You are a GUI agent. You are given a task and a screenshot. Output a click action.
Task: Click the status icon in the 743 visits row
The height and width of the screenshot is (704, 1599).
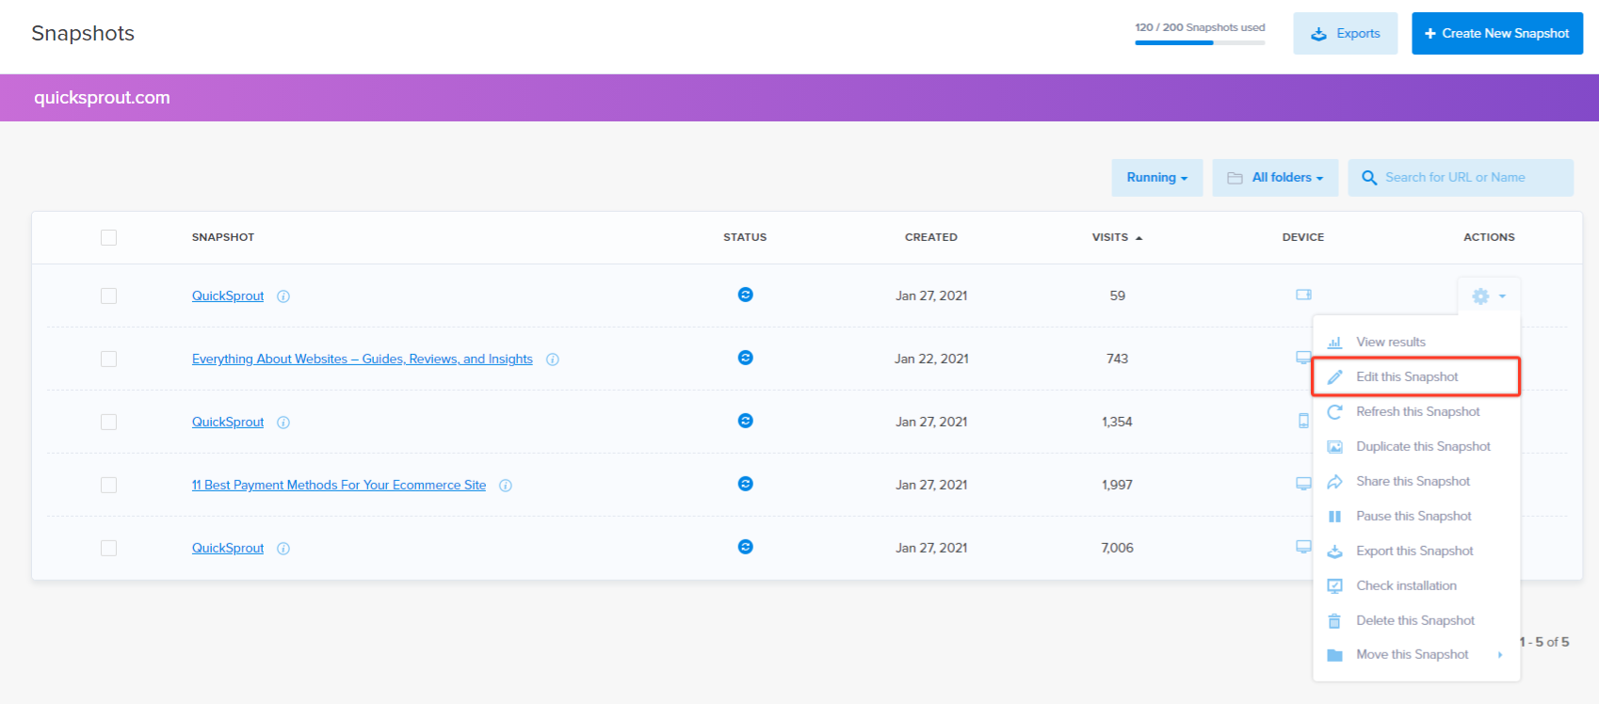pos(745,358)
